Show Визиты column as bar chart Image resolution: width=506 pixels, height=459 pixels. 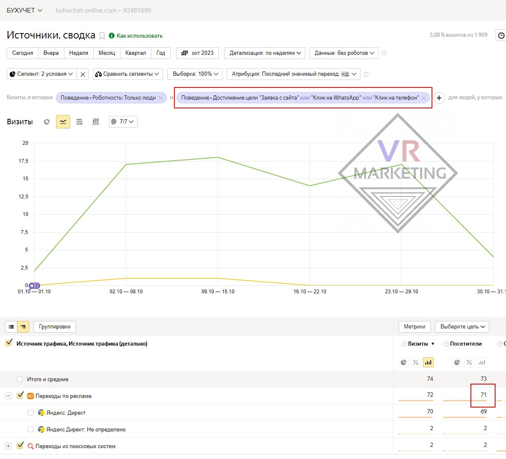pos(428,362)
